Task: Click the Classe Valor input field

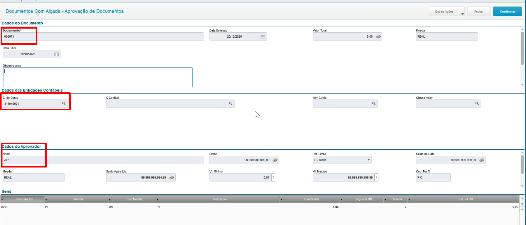Action: click(x=448, y=103)
